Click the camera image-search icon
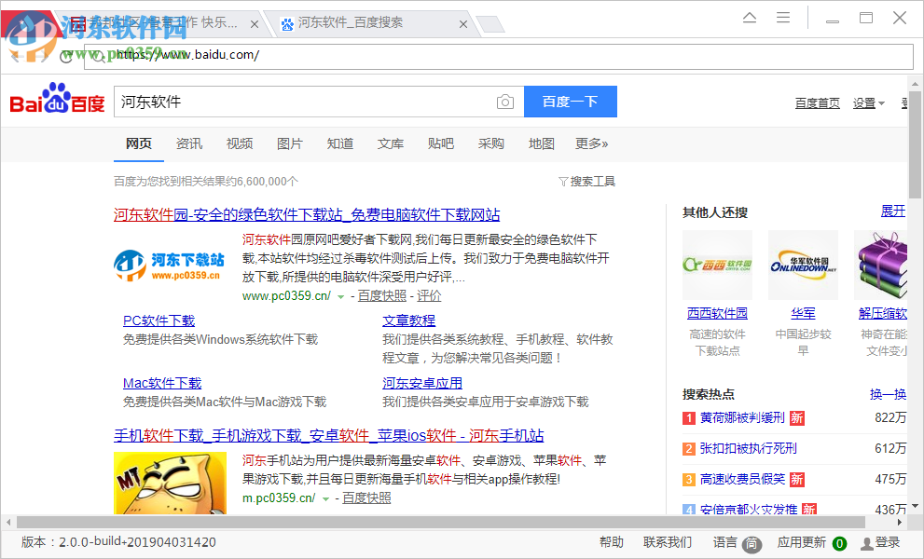 coord(505,102)
